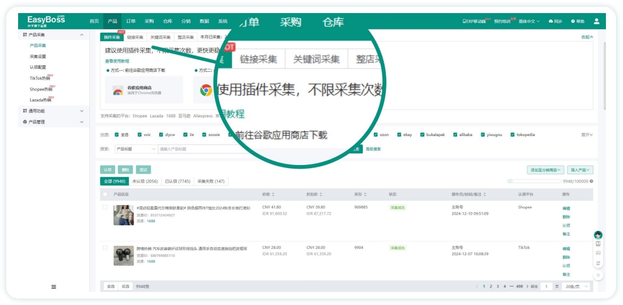623x305 pixels.
Task: Click the capacity info icon beside 9948/100000
Action: [591, 181]
